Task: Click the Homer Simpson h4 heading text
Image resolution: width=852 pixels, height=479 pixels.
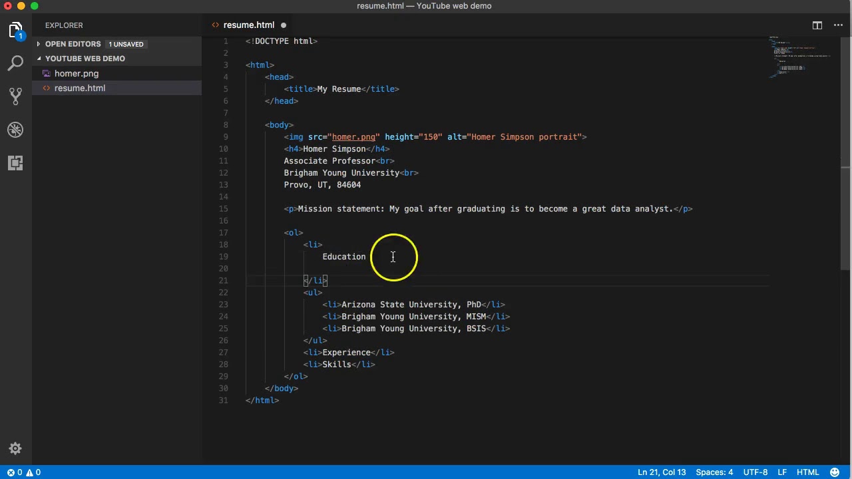Action: [334, 149]
